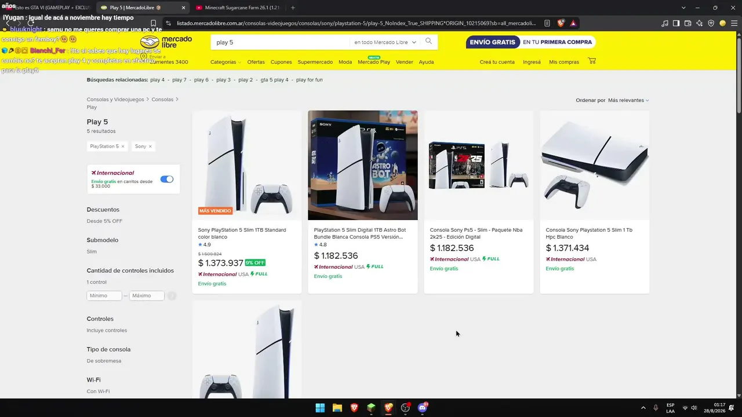742x417 pixels.
Task: Search related term 'play 4'
Action: coord(157,80)
